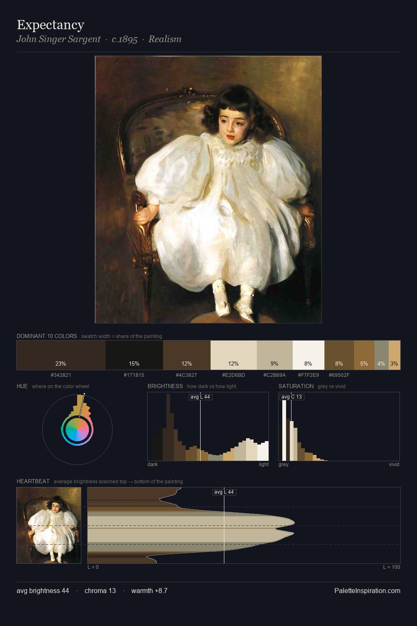Choose the 12% cream #E2D6BD swatch

click(234, 355)
